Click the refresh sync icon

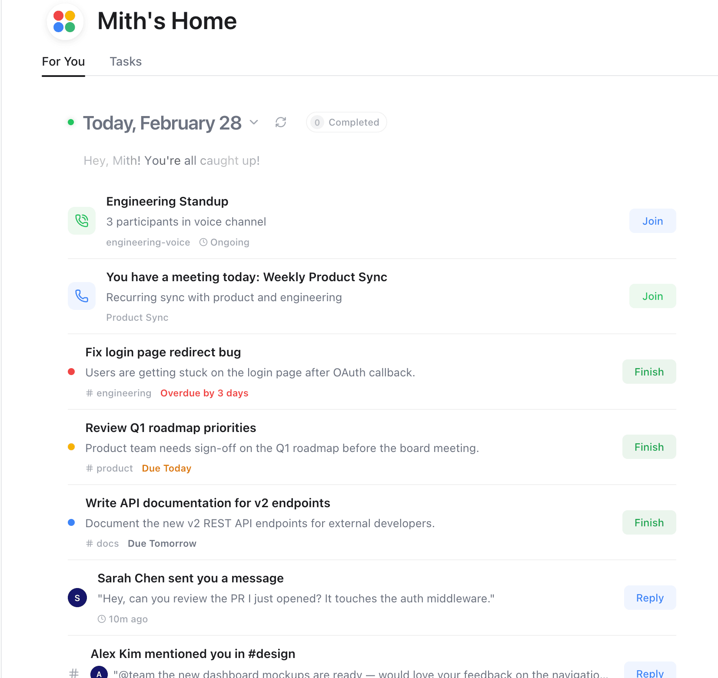281,123
